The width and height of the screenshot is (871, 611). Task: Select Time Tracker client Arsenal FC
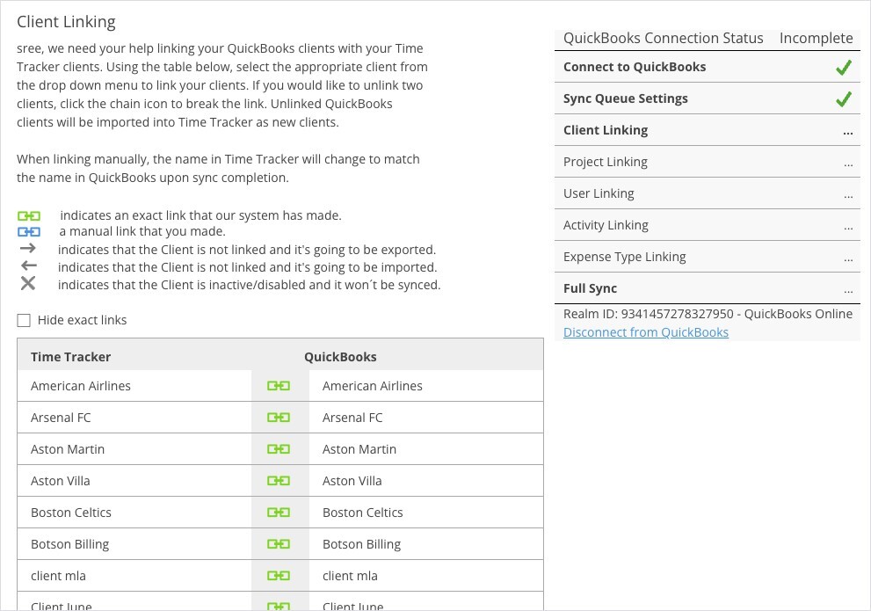point(61,417)
